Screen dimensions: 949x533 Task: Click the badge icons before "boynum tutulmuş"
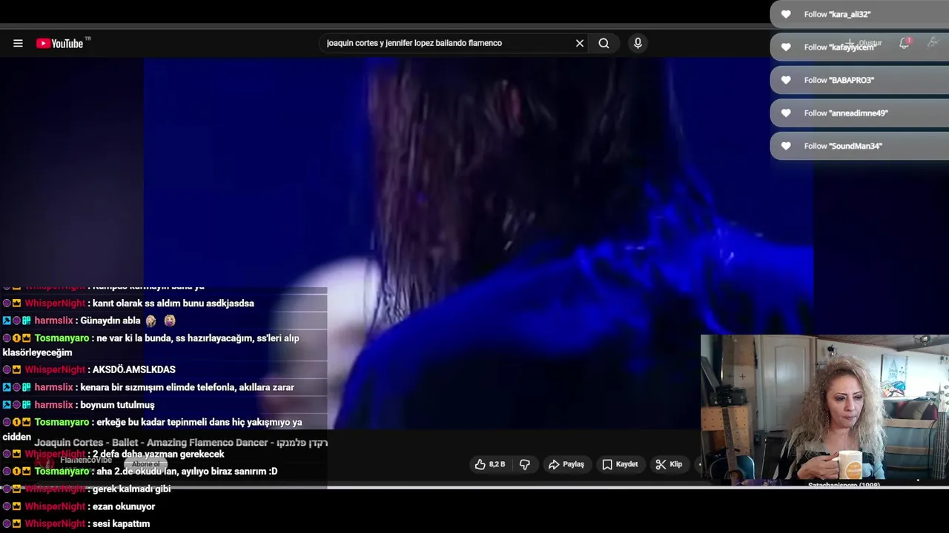tap(16, 405)
